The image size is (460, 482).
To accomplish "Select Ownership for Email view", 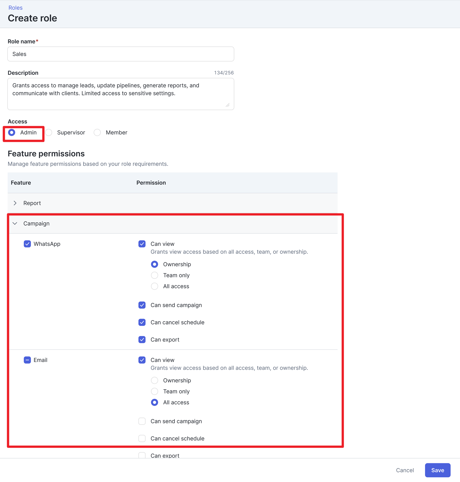I will (x=155, y=380).
